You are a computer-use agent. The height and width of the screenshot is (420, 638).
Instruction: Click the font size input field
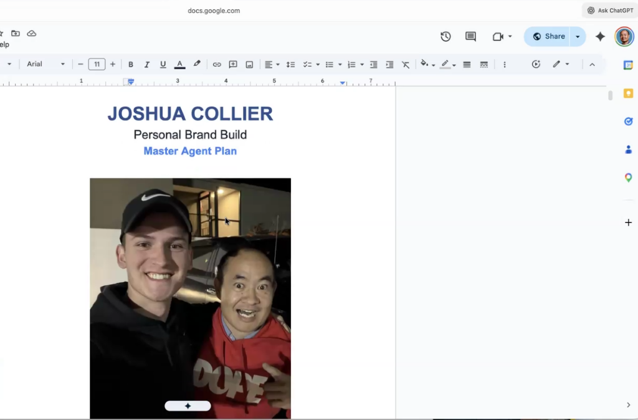click(97, 64)
